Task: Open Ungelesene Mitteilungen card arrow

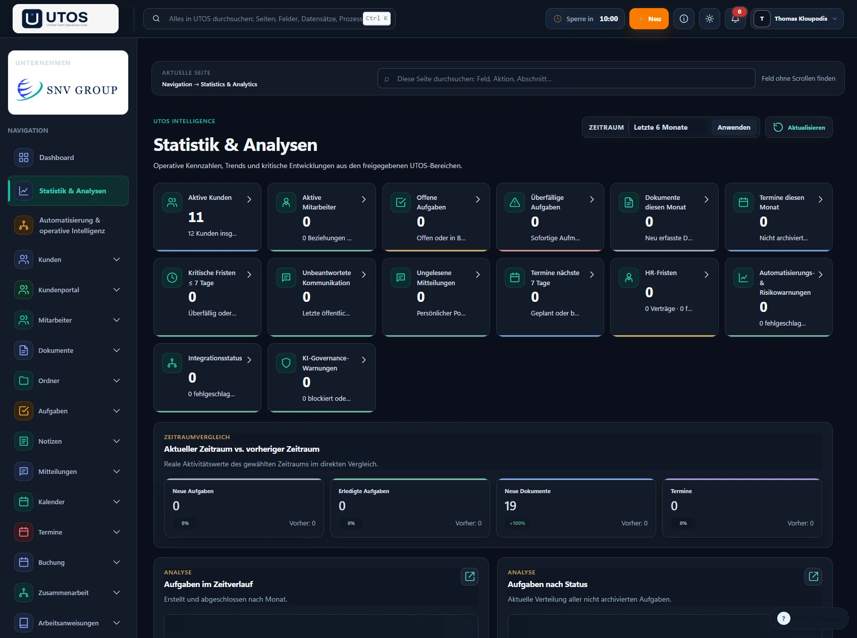Action: point(477,275)
